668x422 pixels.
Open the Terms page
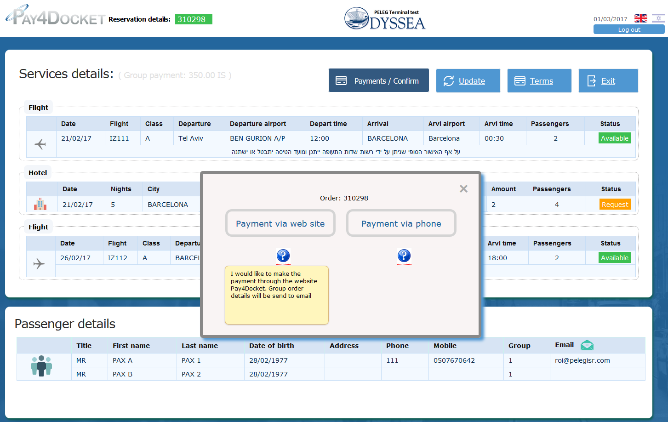(539, 80)
